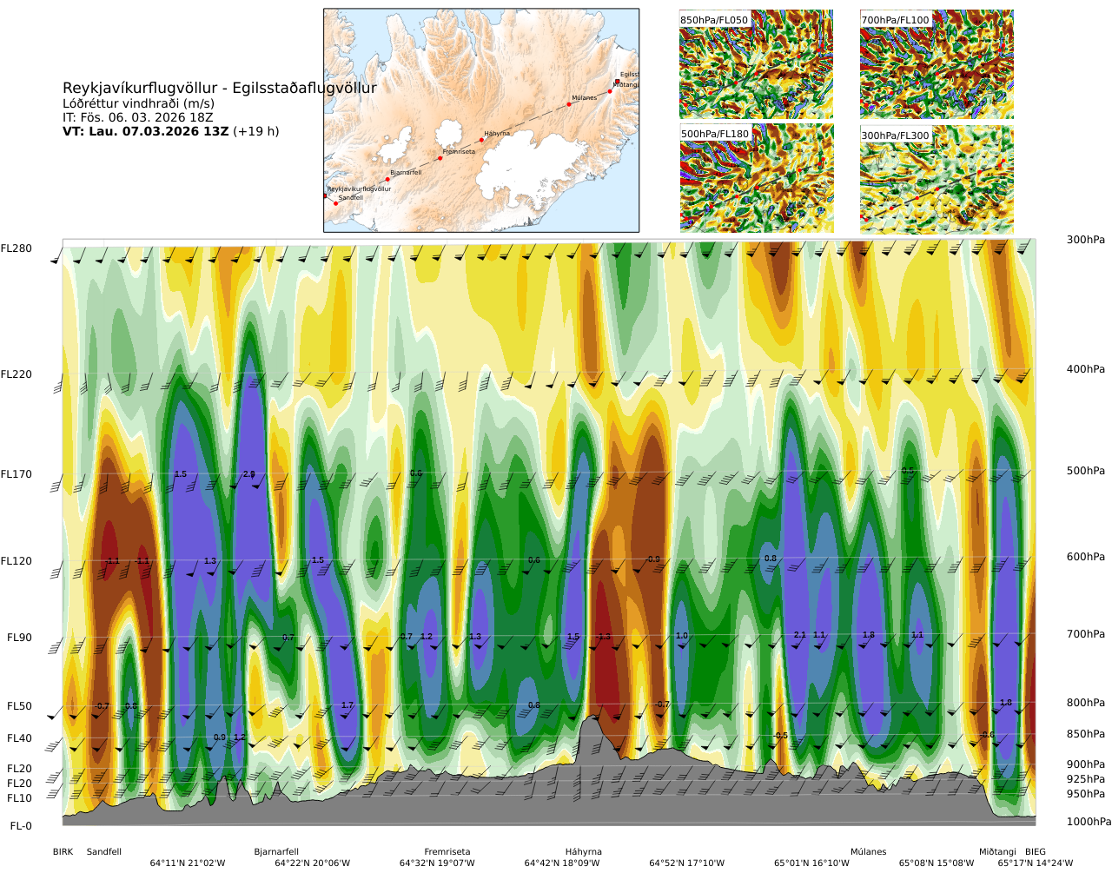Click the coordinate 64°32'N 19°07'W

click(437, 863)
